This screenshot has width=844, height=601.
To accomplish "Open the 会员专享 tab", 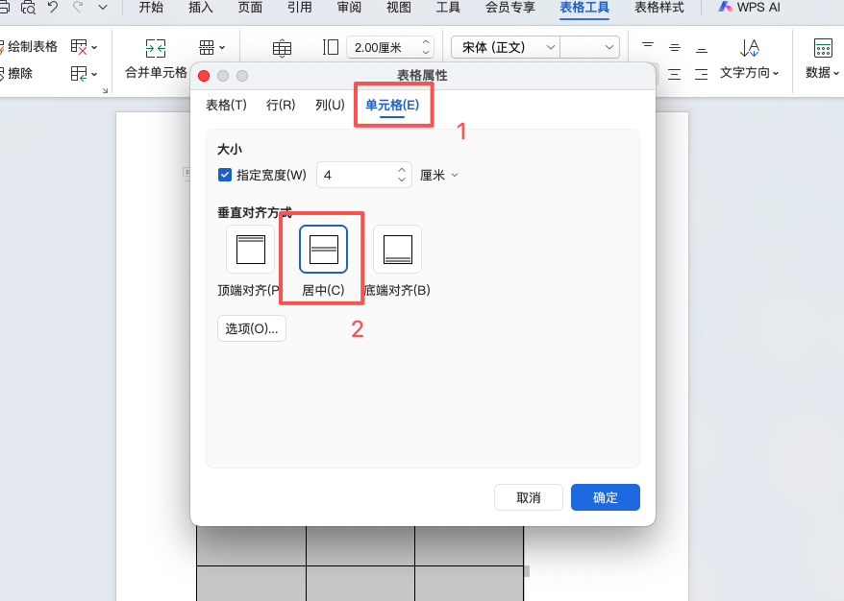I will (509, 8).
